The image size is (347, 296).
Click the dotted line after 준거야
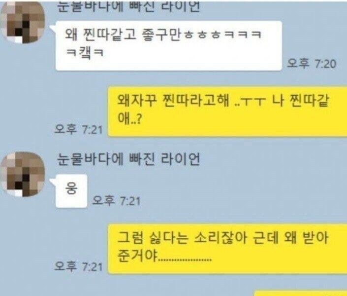point(186,259)
